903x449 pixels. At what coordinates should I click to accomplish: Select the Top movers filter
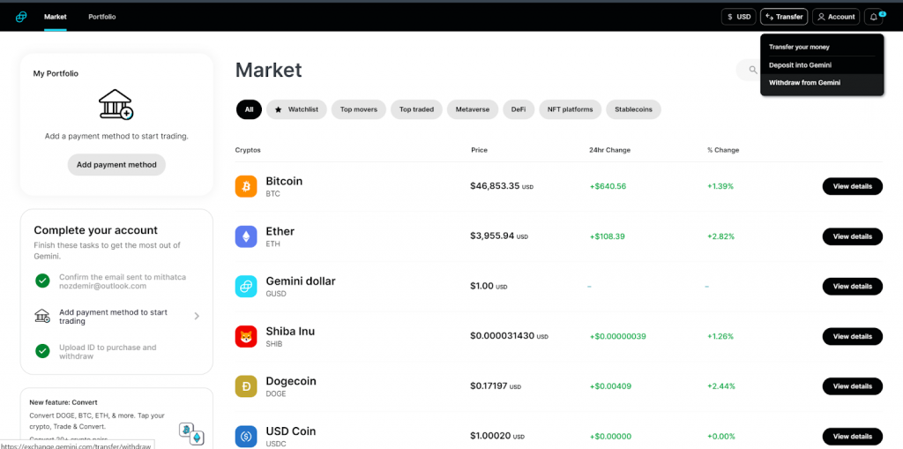pos(359,109)
